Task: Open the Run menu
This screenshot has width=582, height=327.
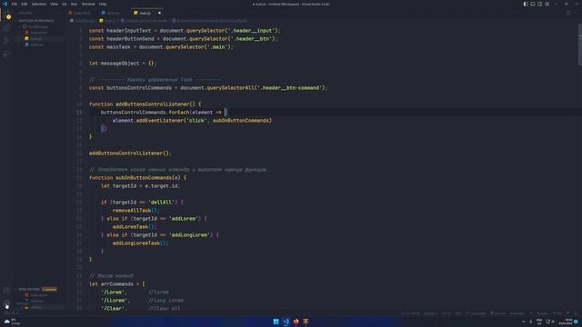Action: [x=74, y=4]
